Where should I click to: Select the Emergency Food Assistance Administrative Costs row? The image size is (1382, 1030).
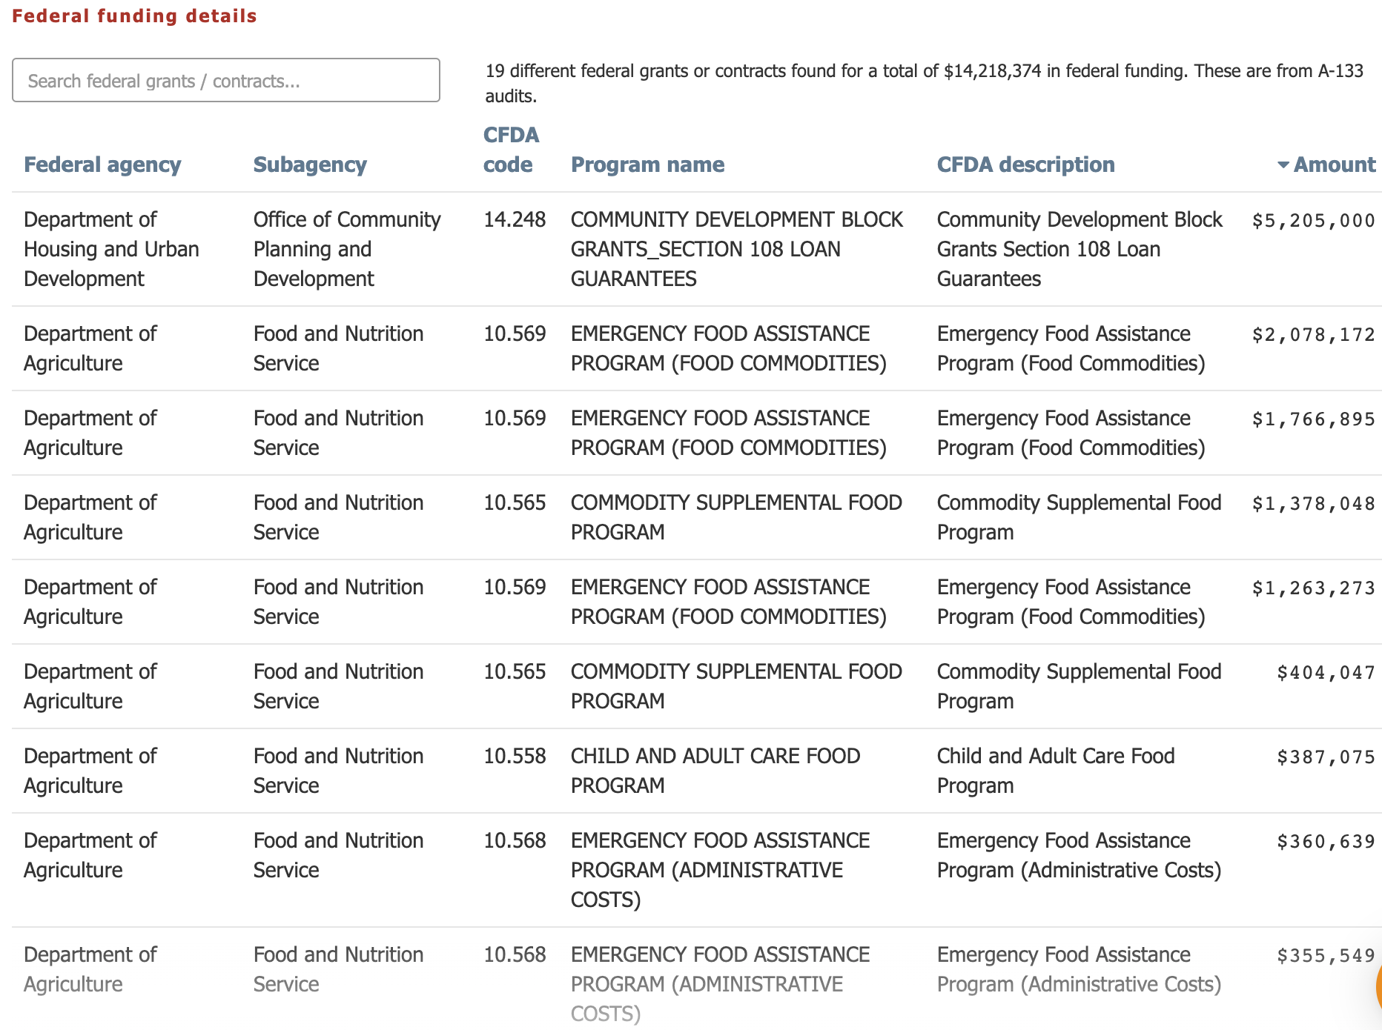click(x=690, y=870)
